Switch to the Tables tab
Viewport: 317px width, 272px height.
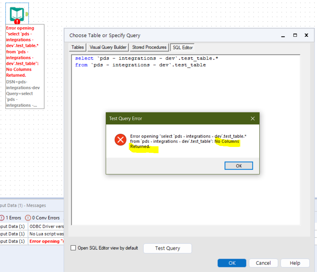77,47
